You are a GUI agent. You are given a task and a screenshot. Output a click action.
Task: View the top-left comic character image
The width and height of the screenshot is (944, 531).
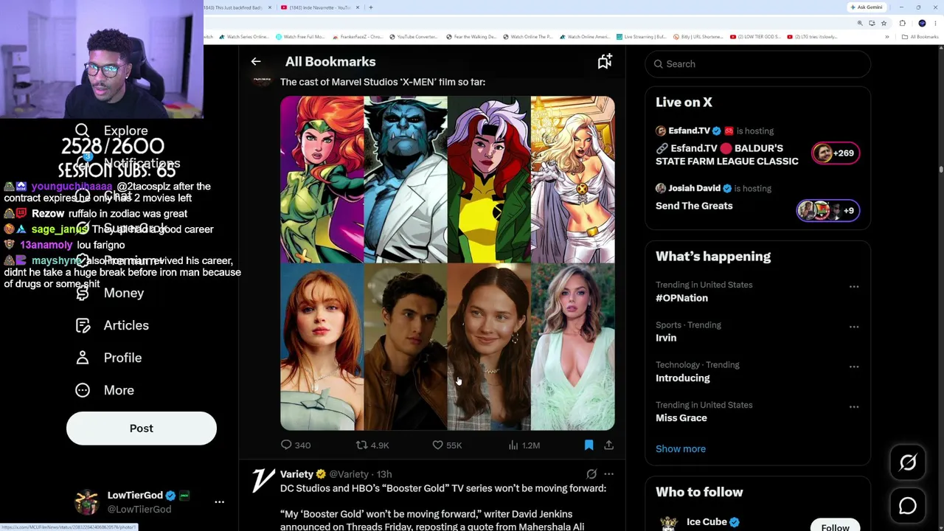pyautogui.click(x=322, y=179)
